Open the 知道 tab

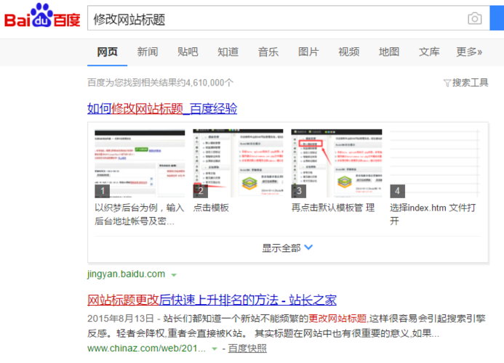pos(228,52)
